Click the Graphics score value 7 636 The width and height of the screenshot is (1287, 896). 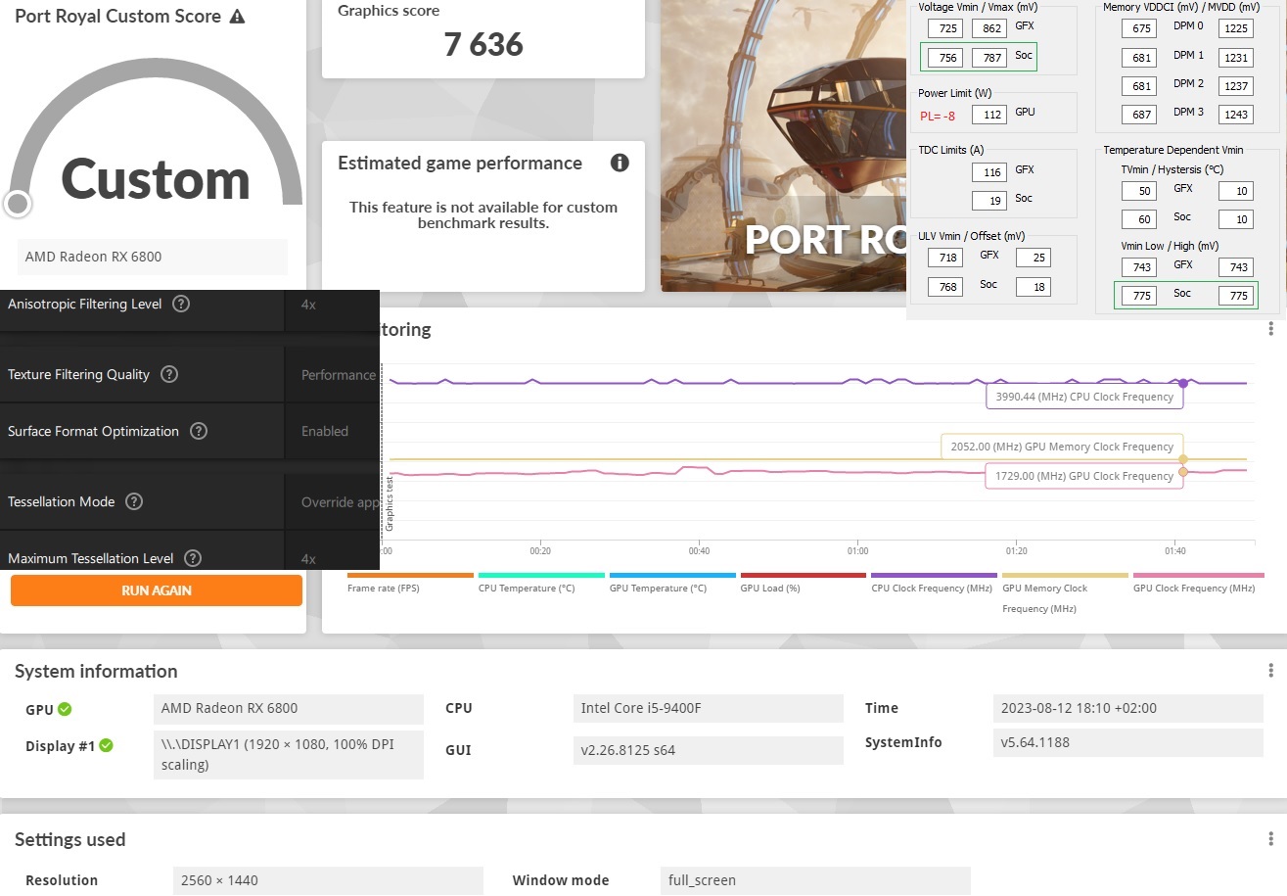(x=483, y=45)
